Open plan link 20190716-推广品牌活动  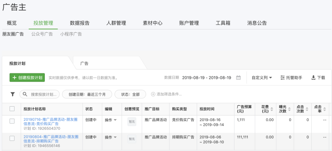coord(50,122)
